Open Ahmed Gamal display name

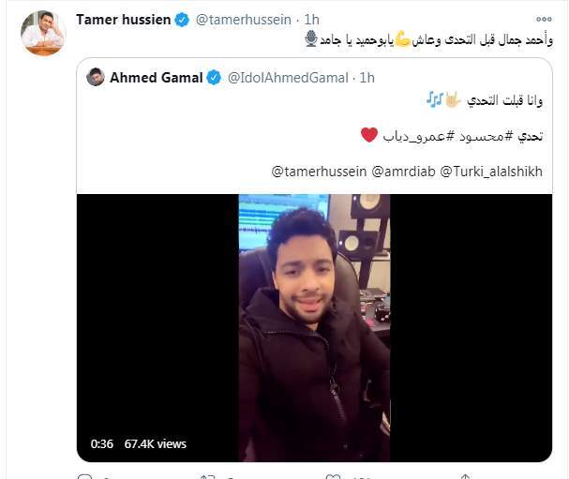[156, 78]
